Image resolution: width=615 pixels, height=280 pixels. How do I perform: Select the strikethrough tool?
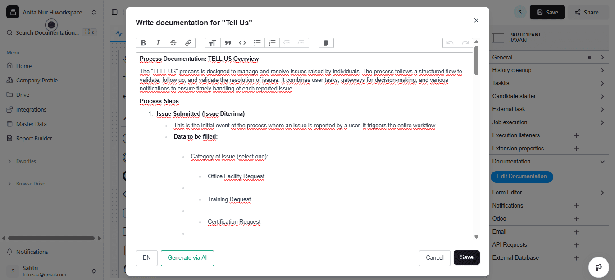(173, 42)
